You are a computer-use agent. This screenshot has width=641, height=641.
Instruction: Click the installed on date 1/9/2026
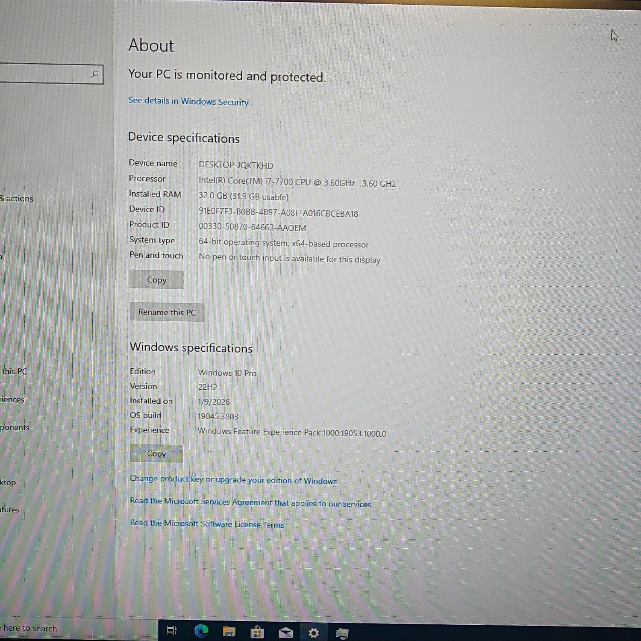coord(214,402)
